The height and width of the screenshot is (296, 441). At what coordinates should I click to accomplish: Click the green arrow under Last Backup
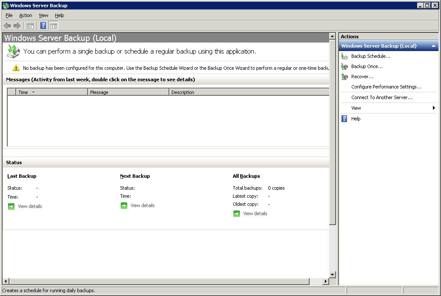pyautogui.click(x=11, y=207)
